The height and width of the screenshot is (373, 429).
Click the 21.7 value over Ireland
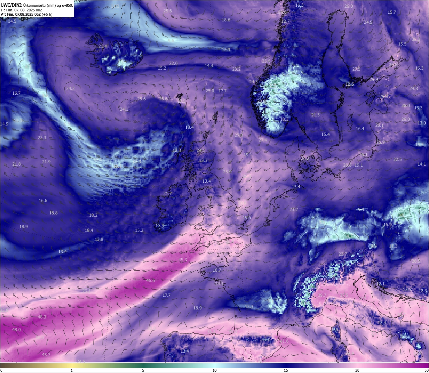168,193
